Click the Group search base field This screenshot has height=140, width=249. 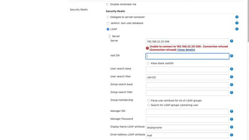(187, 85)
